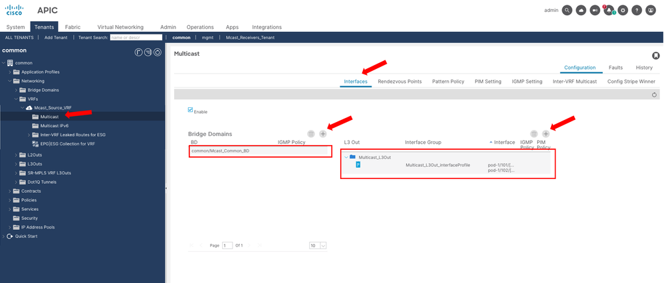Image resolution: width=664 pixels, height=283 pixels.
Task: Click the Security folder icon in tree
Action: pyautogui.click(x=17, y=218)
